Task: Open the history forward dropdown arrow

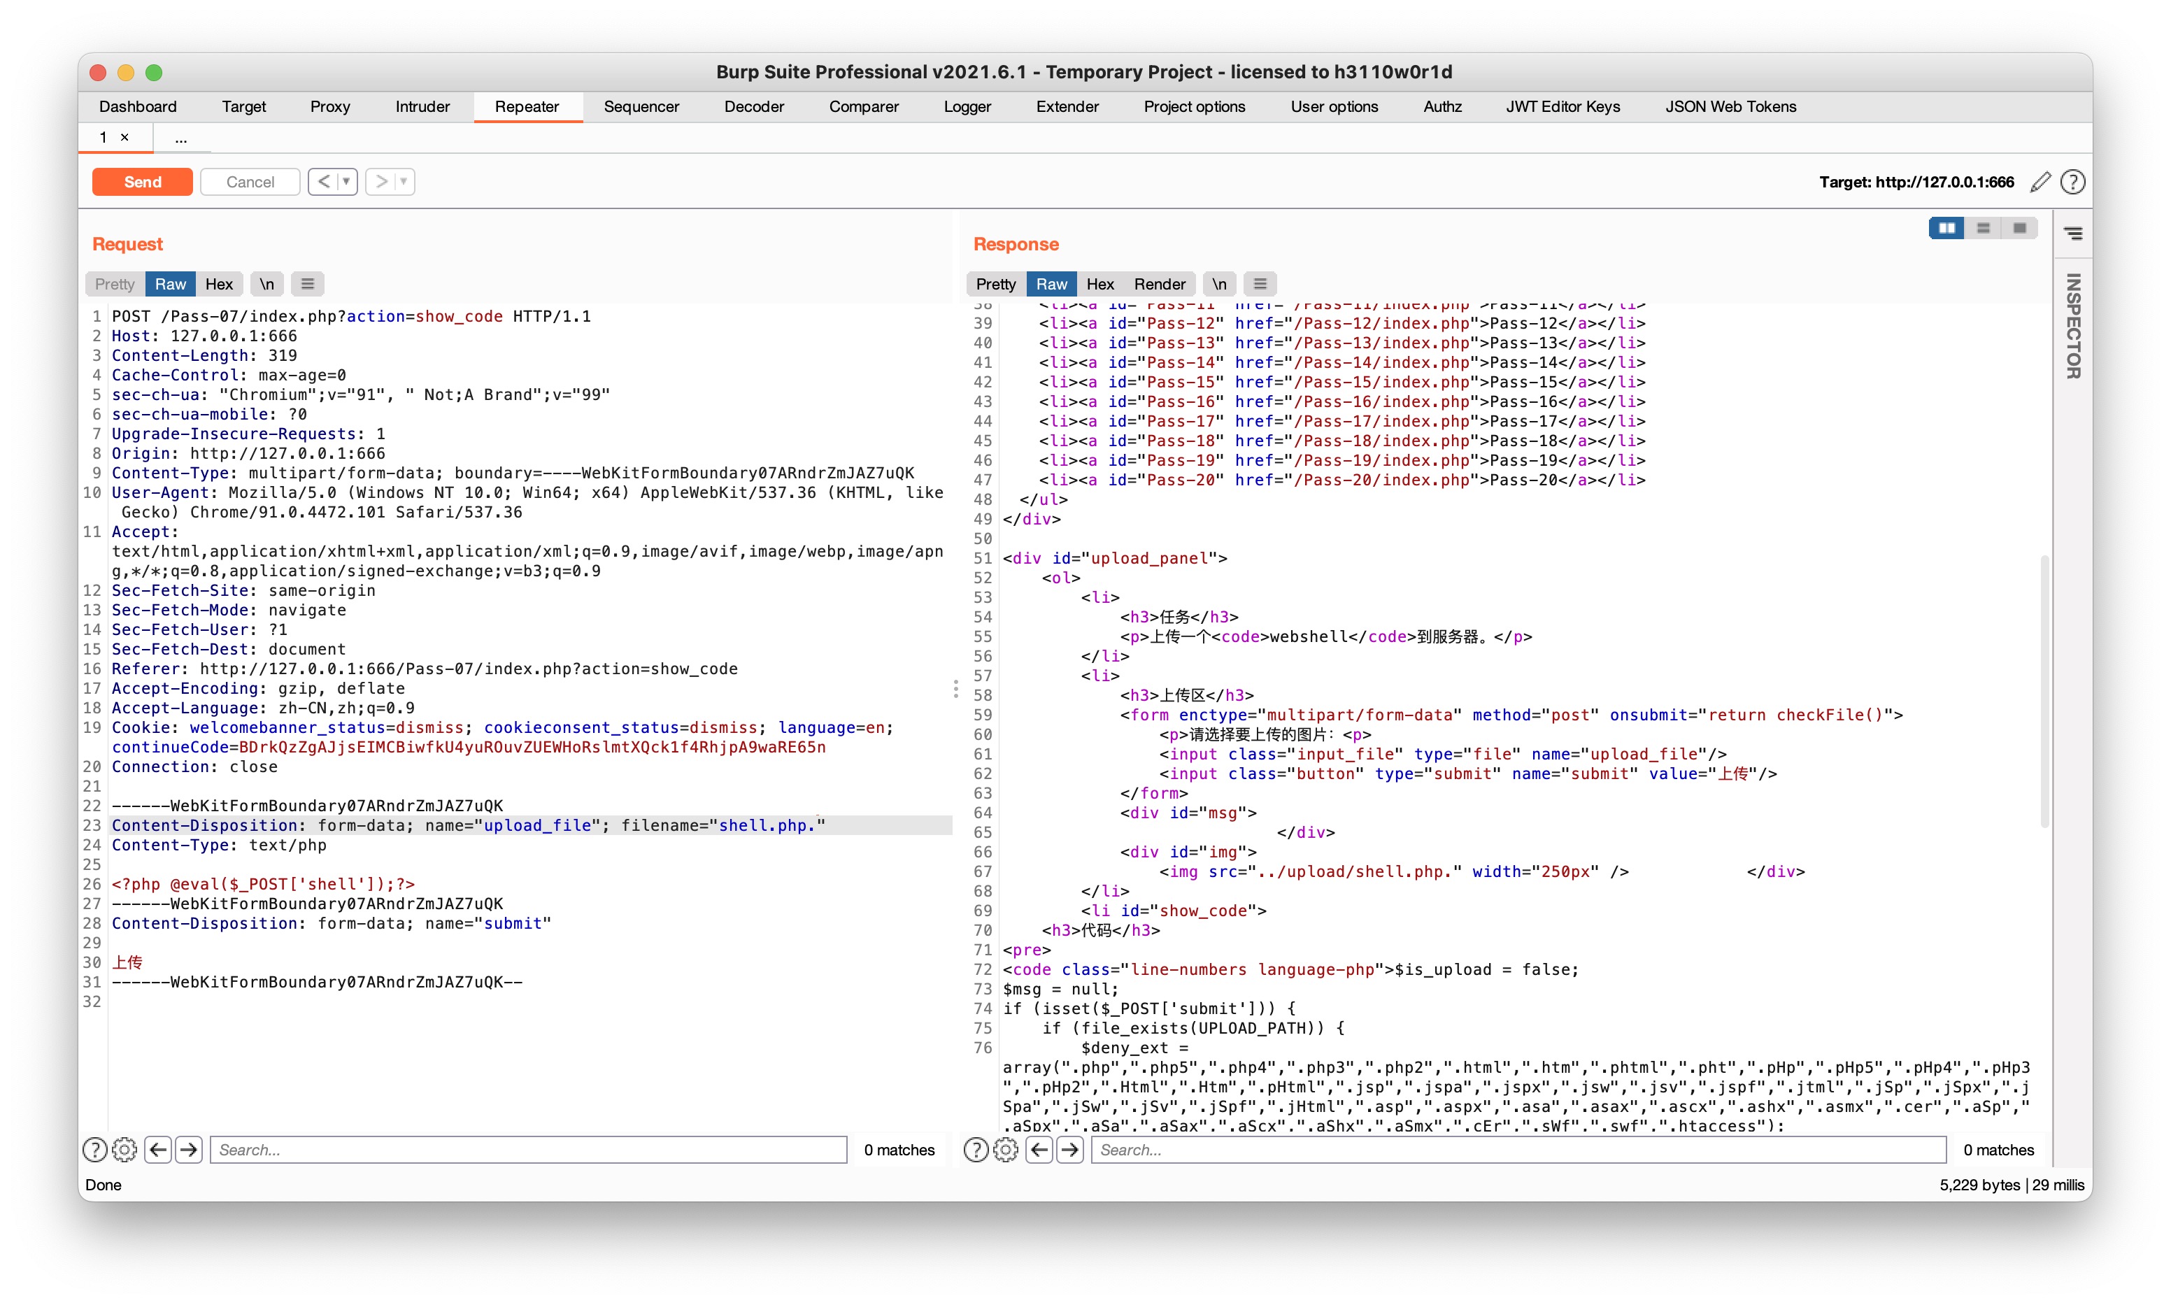Action: (x=404, y=182)
